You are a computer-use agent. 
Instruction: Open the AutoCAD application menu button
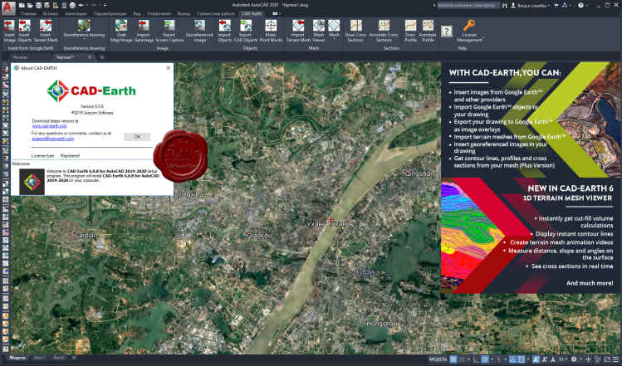tap(7, 6)
